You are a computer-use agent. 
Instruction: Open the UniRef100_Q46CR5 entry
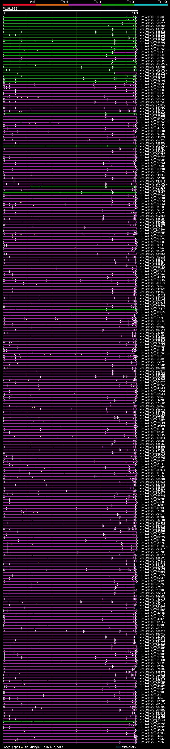pos(152,190)
